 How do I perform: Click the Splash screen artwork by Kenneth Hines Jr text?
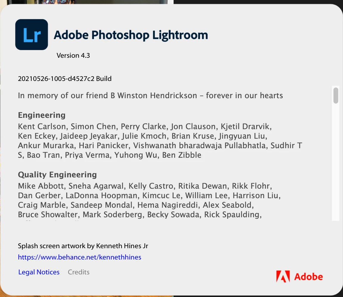tap(83, 246)
